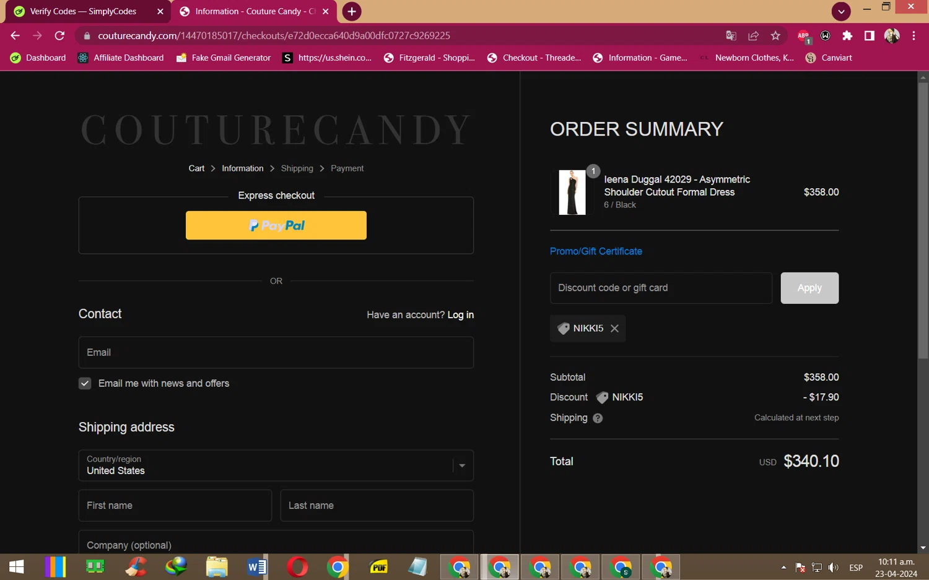The image size is (929, 580).
Task: View site security lock icon
Action: 87,36
